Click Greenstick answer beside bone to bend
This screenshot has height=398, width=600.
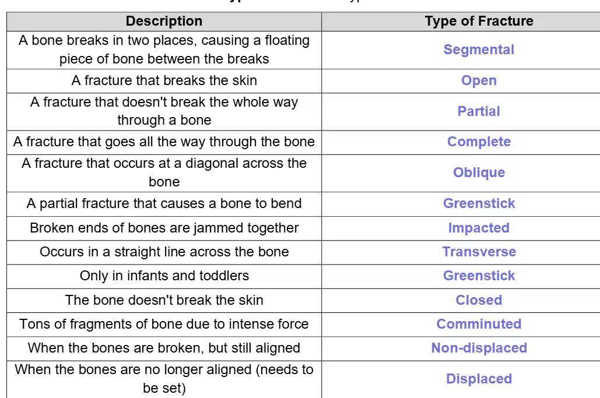click(479, 203)
